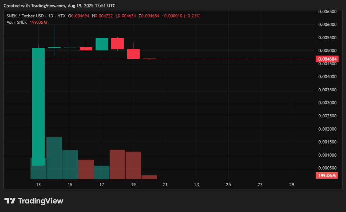The width and height of the screenshot is (346, 212).
Task: Click the red volume value 199.06M label
Action: 326,175
